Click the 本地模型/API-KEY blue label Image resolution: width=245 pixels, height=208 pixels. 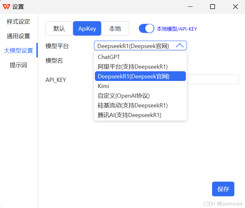click(x=177, y=29)
